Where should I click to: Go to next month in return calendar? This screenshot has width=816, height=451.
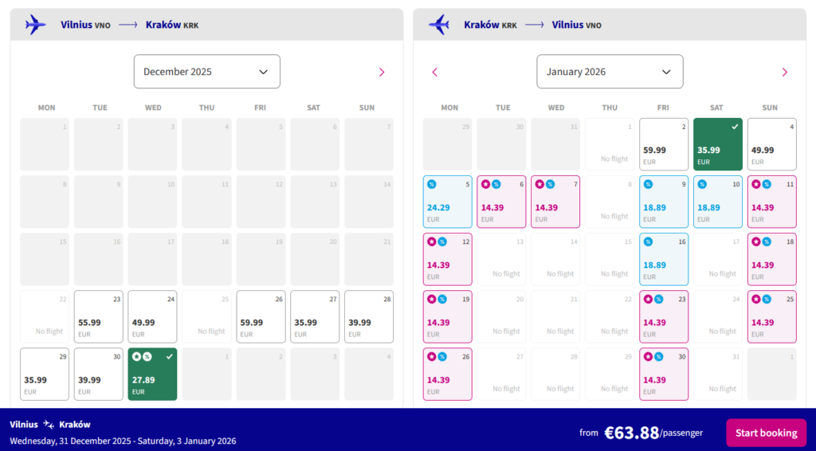click(x=784, y=72)
